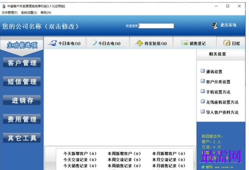Click the 退出系统 label
Viewport: 249px width, 170px height.
coord(228,25)
